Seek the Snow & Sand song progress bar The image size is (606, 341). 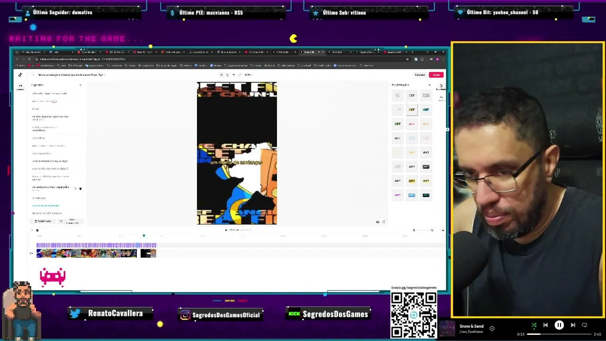point(559,334)
